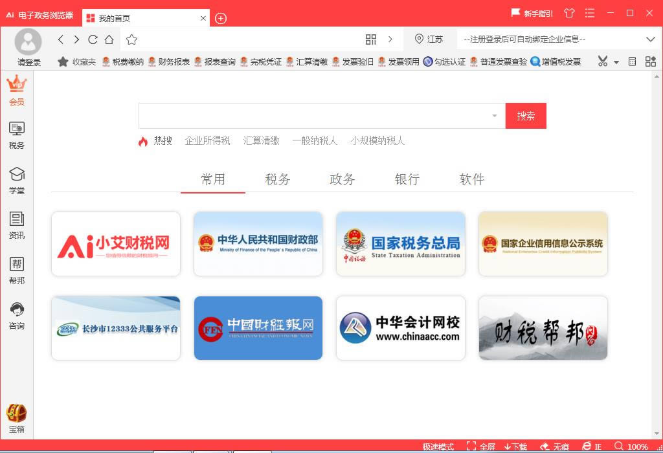Open the 完税凭证 bookmark
This screenshot has width=663, height=453.
click(261, 61)
